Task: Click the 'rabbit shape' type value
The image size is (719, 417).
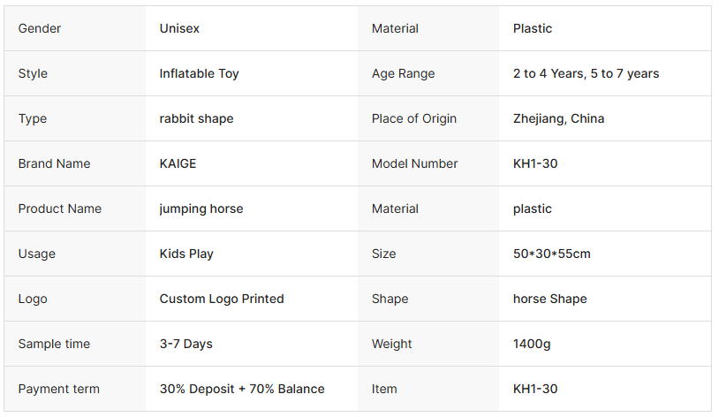Action: click(x=196, y=119)
